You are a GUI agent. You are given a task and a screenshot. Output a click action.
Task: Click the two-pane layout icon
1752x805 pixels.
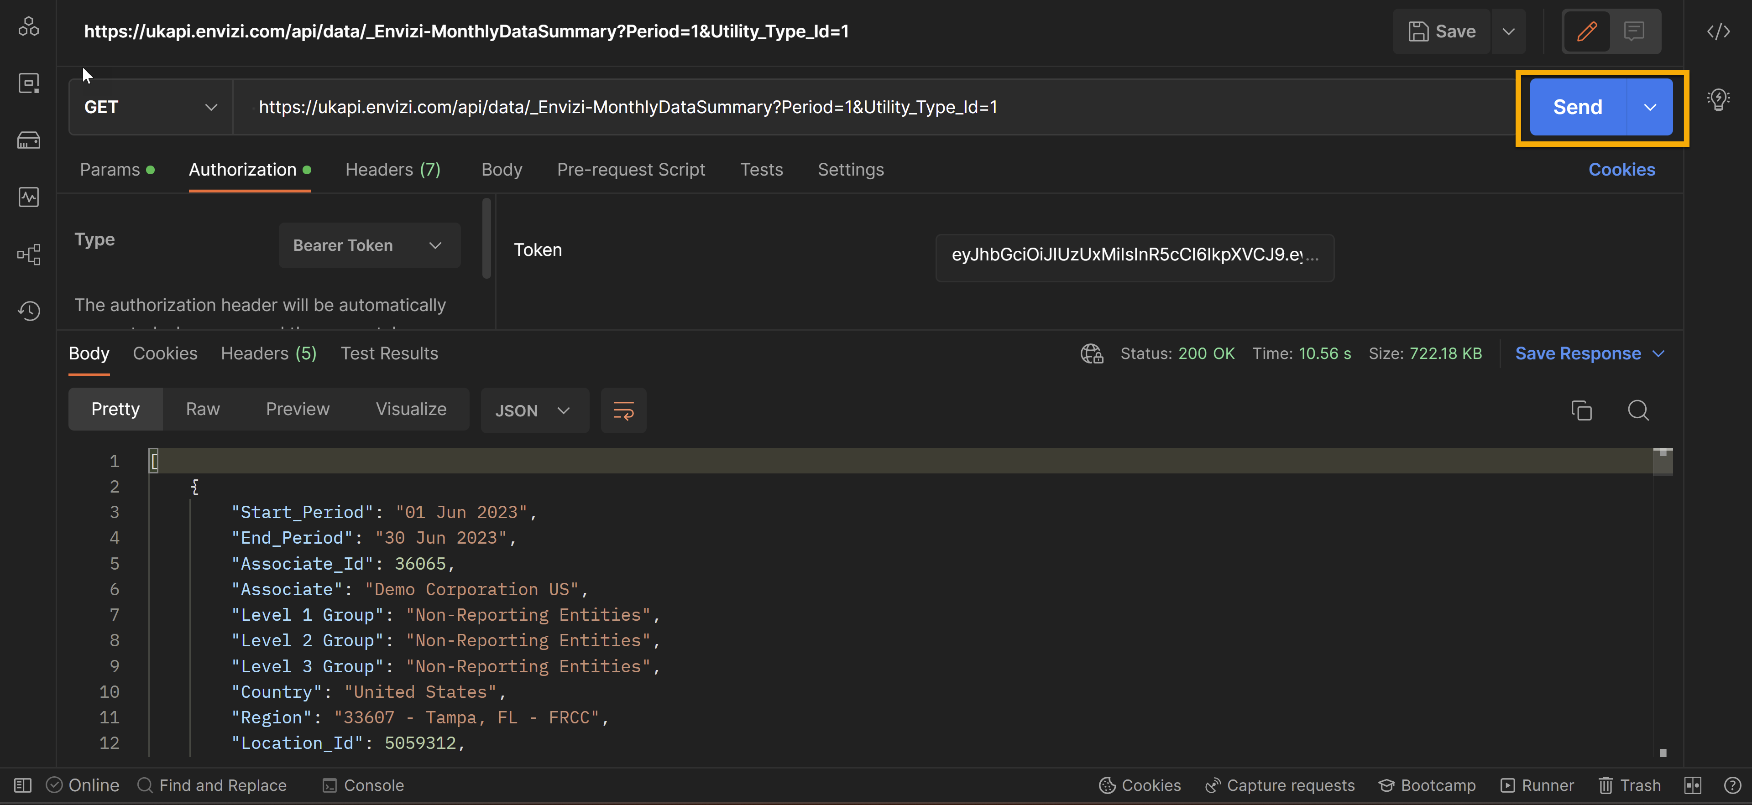pos(1693,785)
